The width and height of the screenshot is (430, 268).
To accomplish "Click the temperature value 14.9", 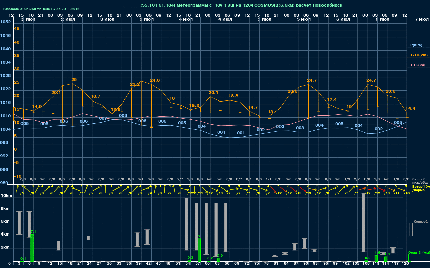I will (x=37, y=107).
